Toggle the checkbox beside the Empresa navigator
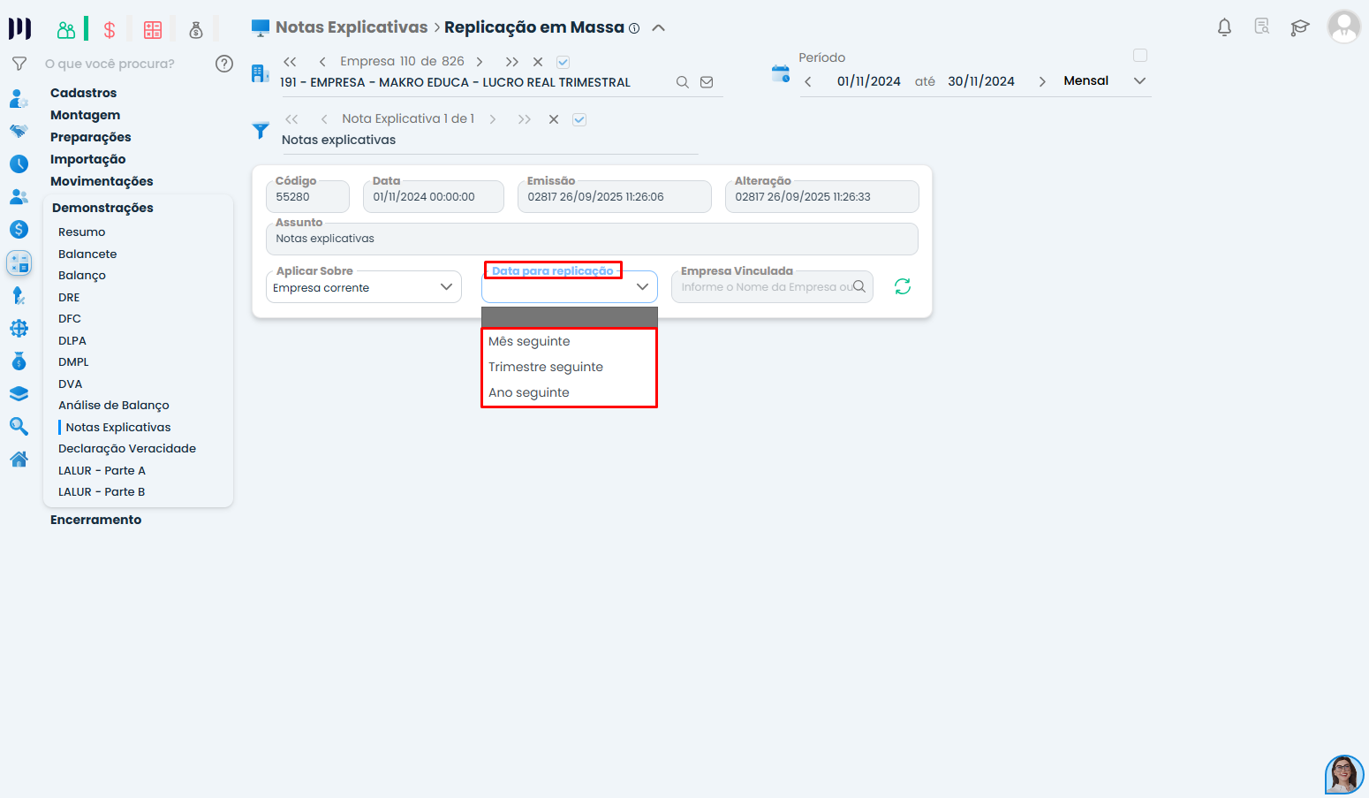Image resolution: width=1369 pixels, height=798 pixels. [563, 62]
